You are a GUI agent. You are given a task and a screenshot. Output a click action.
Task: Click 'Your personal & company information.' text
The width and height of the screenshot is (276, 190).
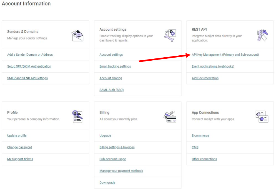33,119
